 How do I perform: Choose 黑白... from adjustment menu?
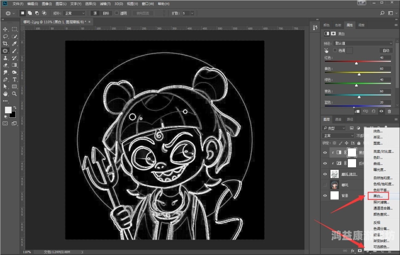378,196
